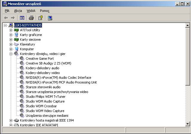Select the Creative Game Port entry
The width and height of the screenshot is (191, 134).
point(40,59)
